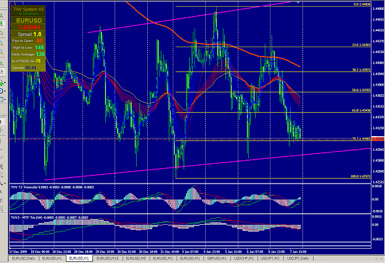Click the 50.0 Fibonacci level label

click(x=361, y=90)
